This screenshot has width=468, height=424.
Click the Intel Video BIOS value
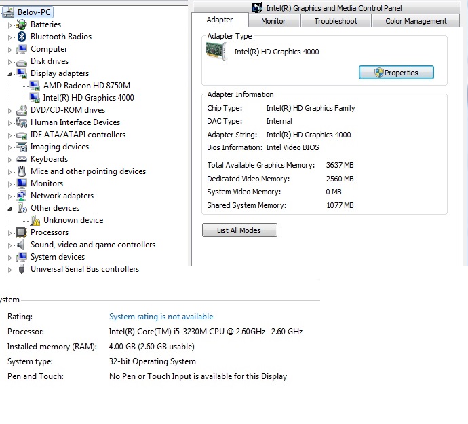292,147
